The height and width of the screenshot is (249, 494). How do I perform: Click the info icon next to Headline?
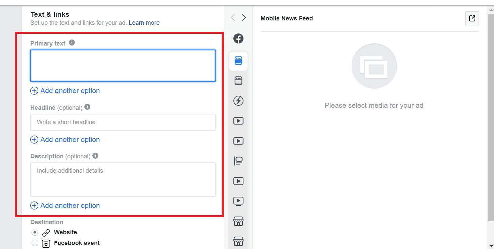(87, 107)
